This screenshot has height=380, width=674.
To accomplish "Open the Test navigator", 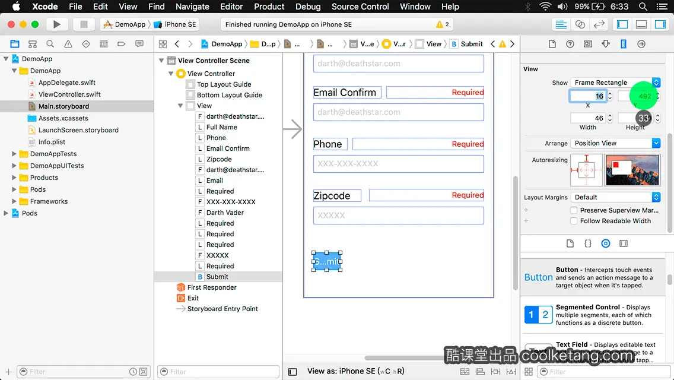I will coord(86,44).
